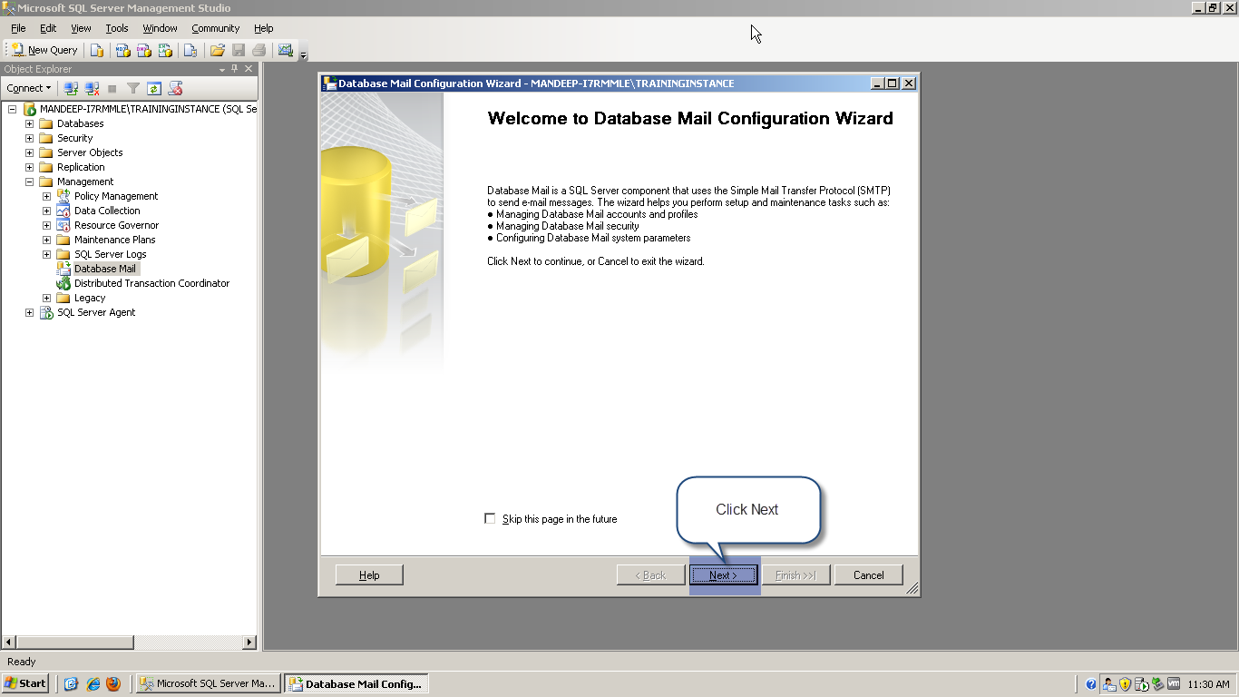The width and height of the screenshot is (1239, 697).
Task: Expand the Resource Governor node
Action: 46,225
